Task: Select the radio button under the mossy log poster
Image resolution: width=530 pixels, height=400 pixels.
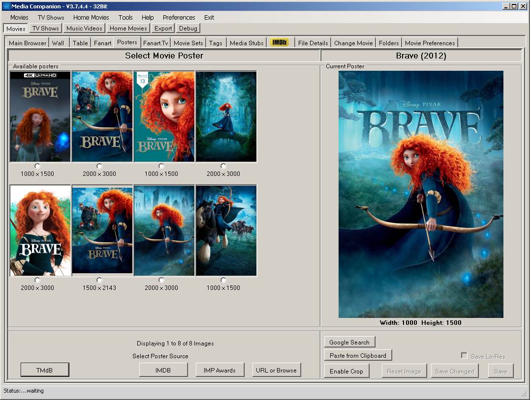Action: 223,166
